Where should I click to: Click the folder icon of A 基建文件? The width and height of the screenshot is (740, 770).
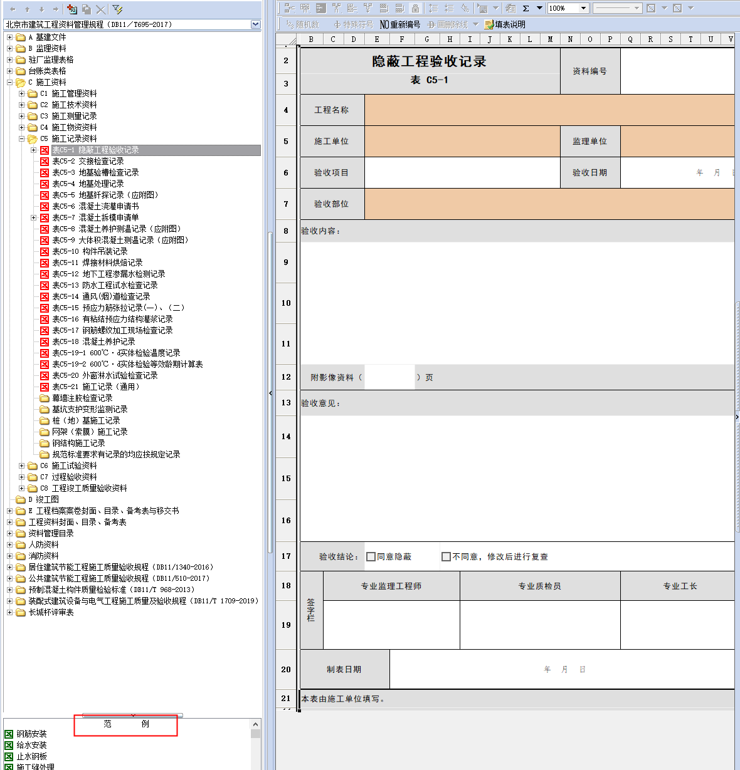pos(21,38)
